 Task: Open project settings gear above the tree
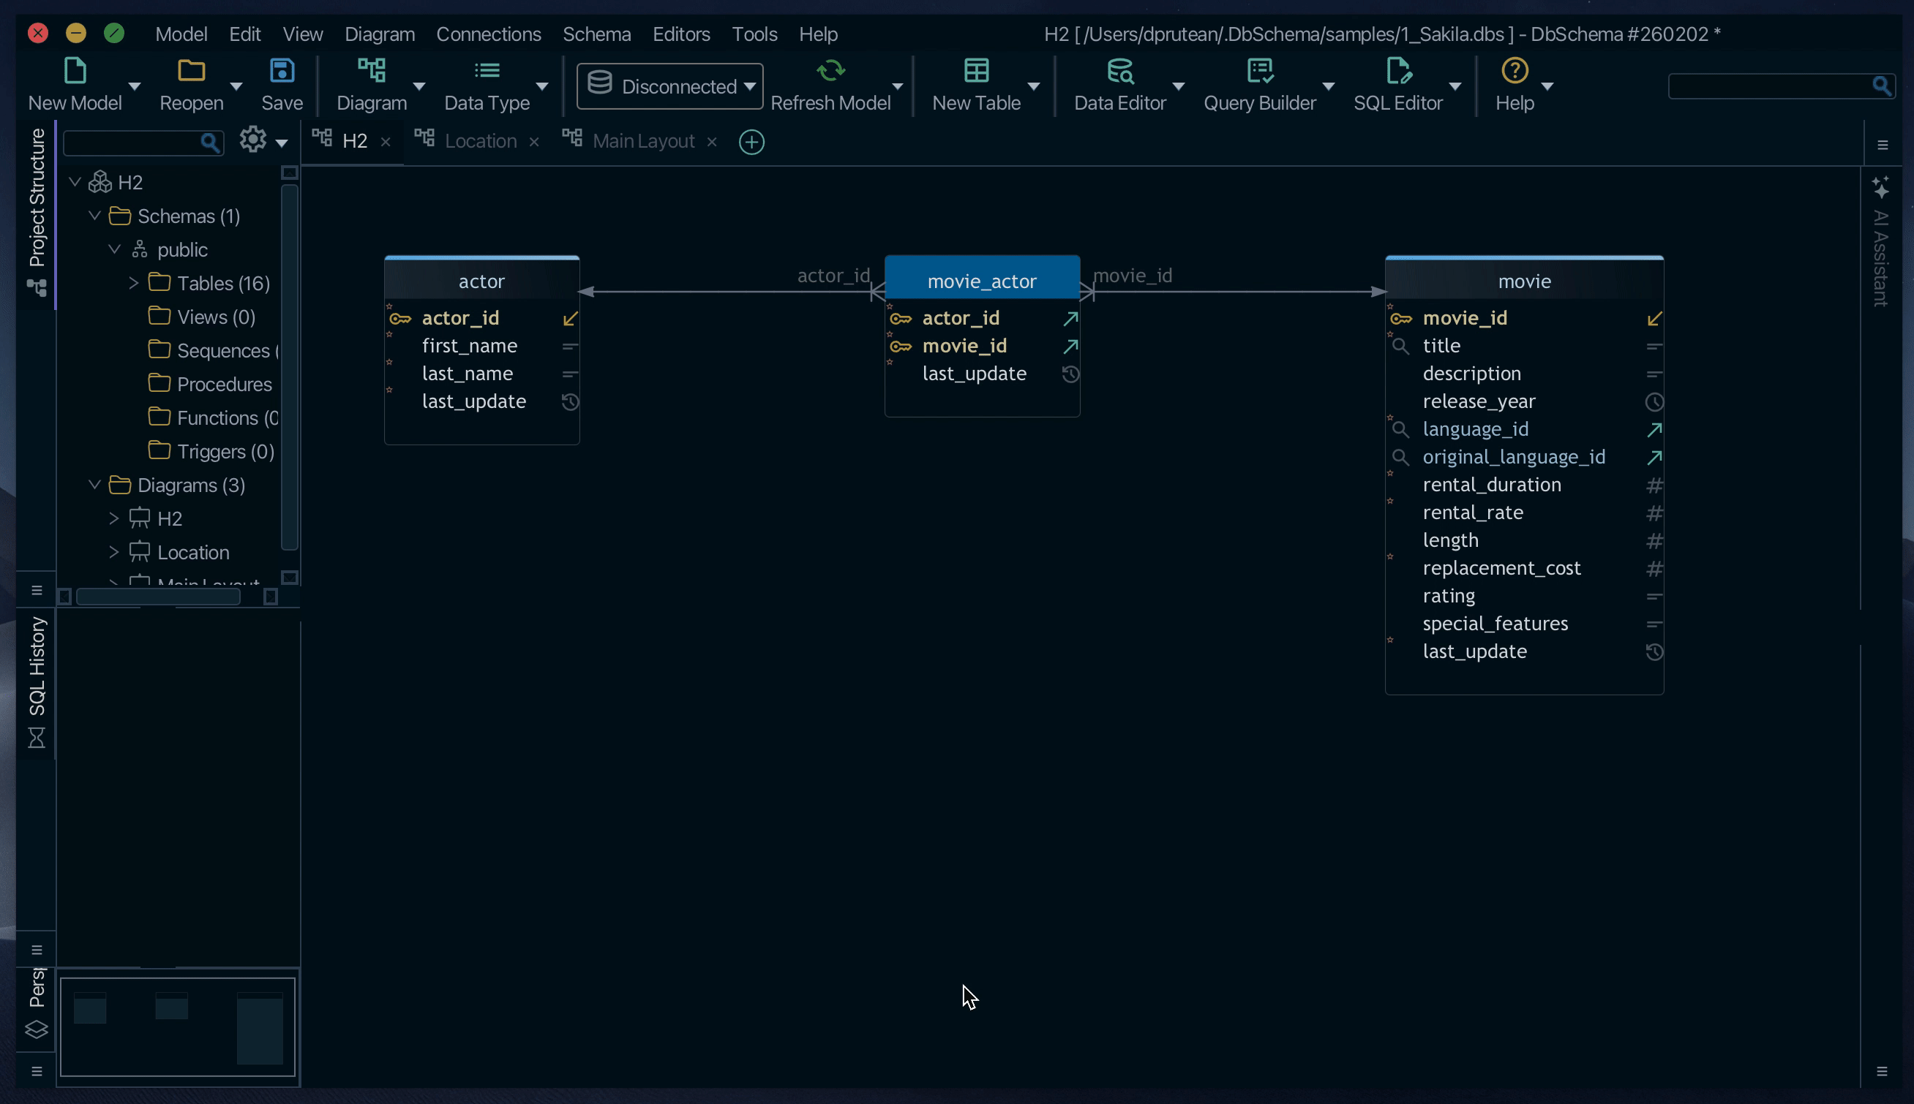(251, 141)
